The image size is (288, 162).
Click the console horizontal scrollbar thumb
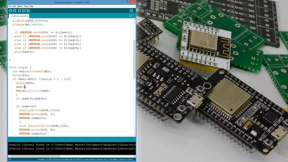pyautogui.click(x=36, y=156)
